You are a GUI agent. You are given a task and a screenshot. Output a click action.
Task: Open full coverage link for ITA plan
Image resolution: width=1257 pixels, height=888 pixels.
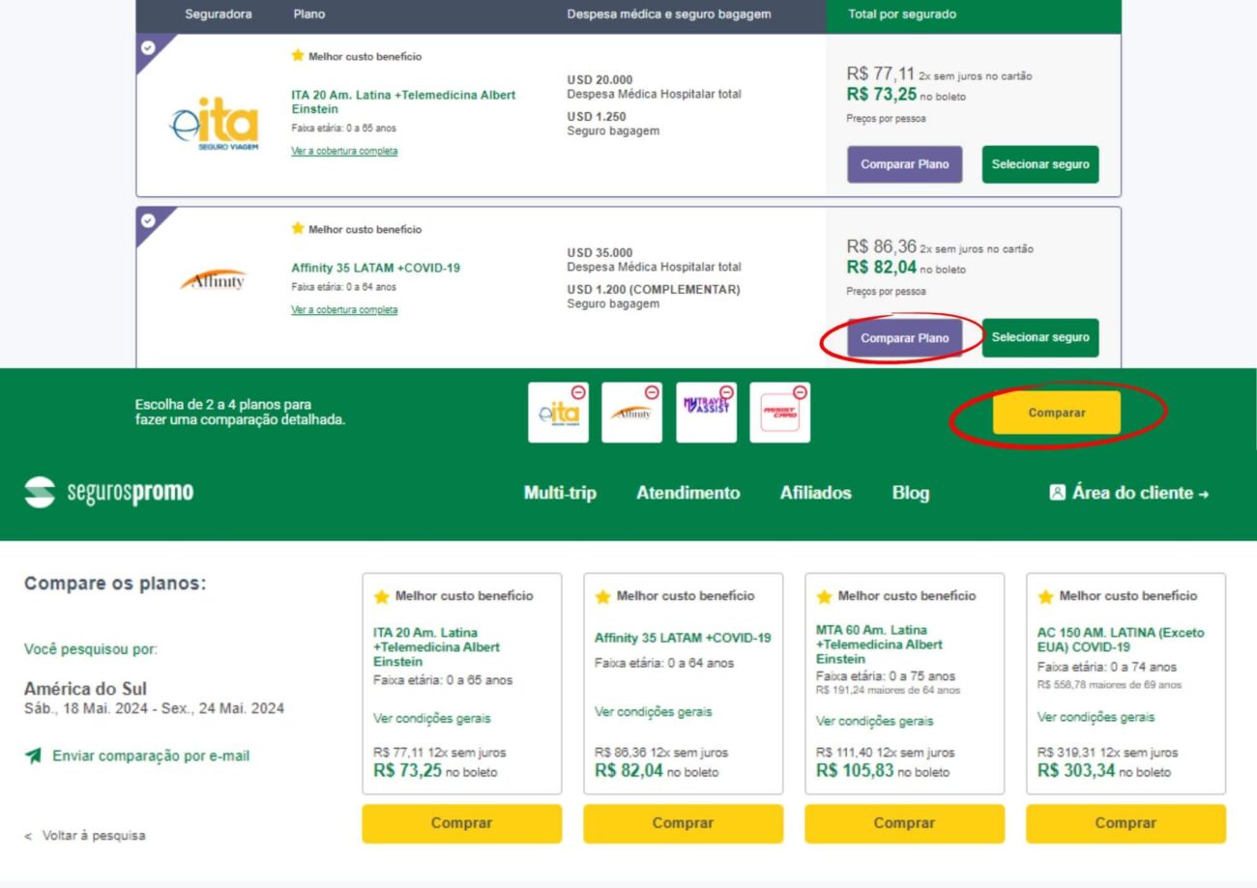pos(344,151)
